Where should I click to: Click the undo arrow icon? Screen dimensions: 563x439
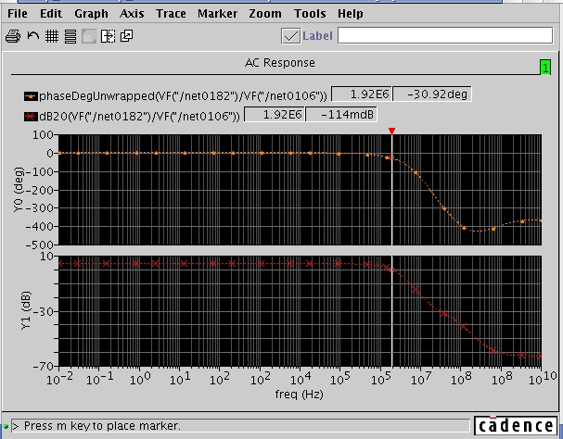(33, 36)
